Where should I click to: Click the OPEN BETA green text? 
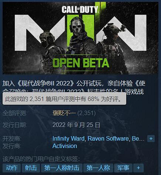81,63
